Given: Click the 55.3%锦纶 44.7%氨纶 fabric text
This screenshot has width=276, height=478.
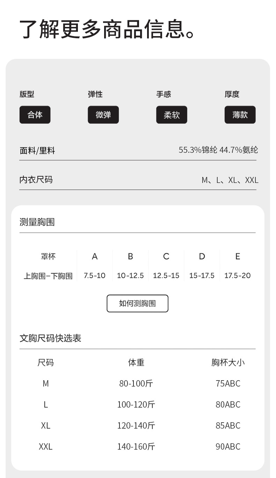Looking at the screenshot, I should pyautogui.click(x=218, y=150).
